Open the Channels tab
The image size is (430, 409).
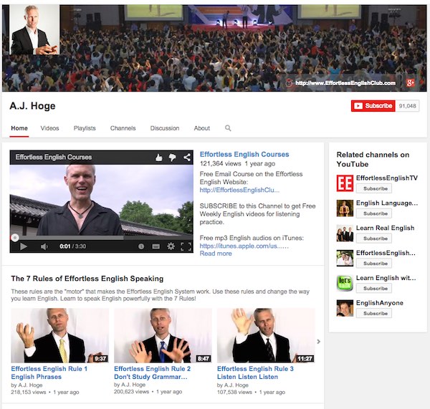coord(123,128)
